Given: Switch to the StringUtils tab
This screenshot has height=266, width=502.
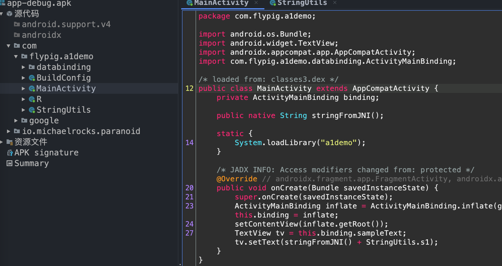Looking at the screenshot, I should coord(302,3).
